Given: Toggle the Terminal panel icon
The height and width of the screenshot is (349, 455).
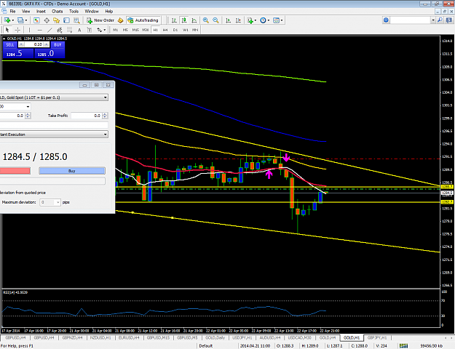Looking at the screenshot, I should pyautogui.click(x=66, y=20).
